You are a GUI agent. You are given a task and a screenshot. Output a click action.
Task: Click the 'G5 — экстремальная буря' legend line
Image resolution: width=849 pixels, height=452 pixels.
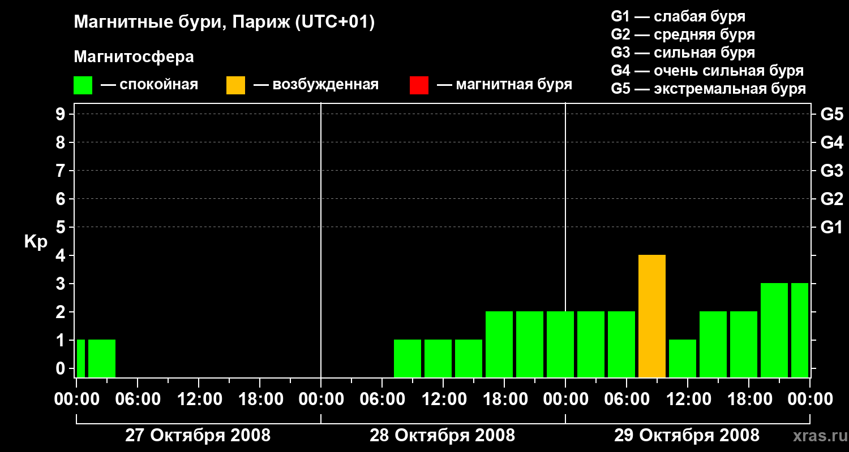tap(709, 89)
